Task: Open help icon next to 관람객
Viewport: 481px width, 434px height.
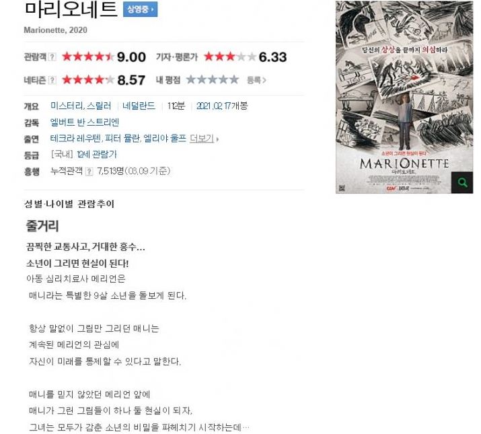Action: [52, 57]
